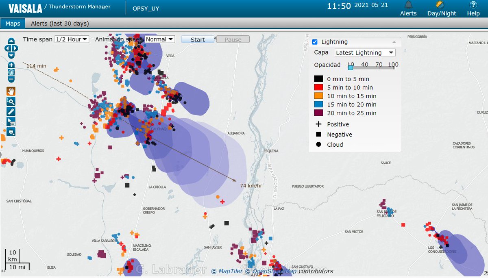The image size is (488, 278).
Task: Adjust the Opacidad slider handle
Action: point(351,68)
